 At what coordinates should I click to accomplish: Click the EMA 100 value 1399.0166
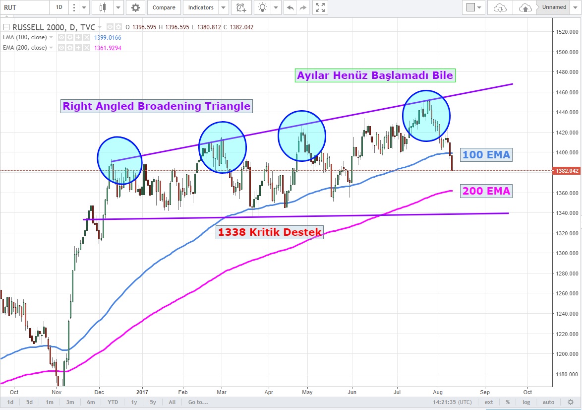[108, 38]
